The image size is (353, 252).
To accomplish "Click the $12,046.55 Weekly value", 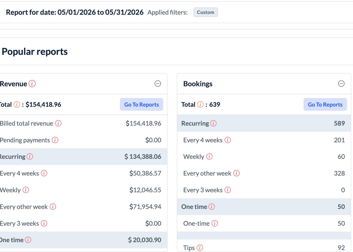I will 145,190.
